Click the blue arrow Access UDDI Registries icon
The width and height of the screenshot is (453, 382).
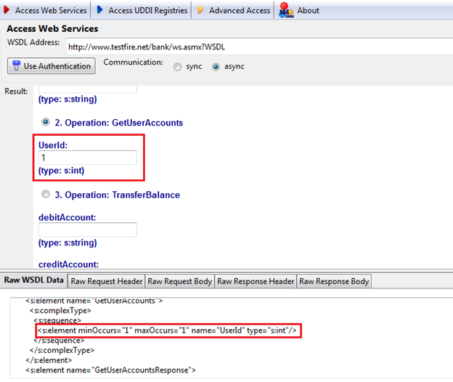[x=101, y=10]
